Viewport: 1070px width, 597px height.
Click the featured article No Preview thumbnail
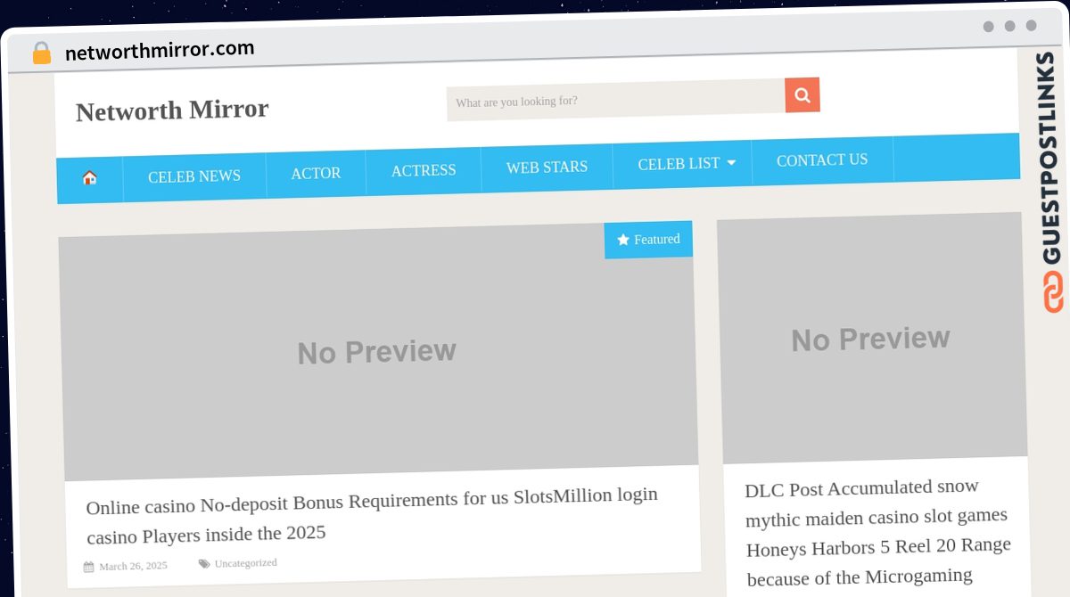(x=378, y=352)
